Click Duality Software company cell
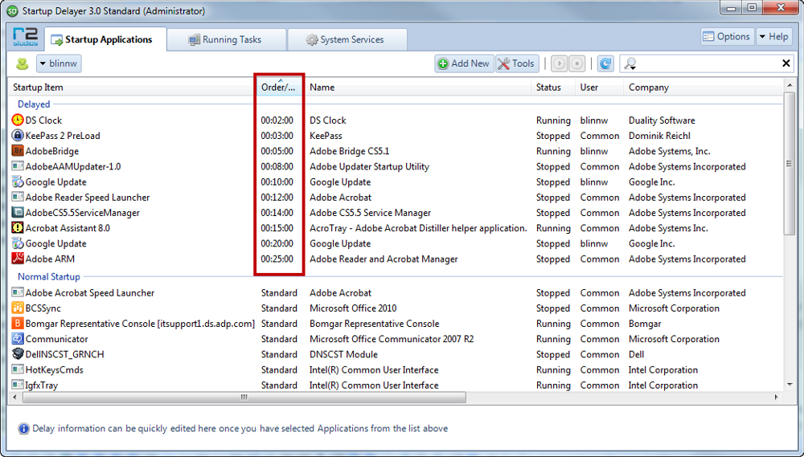Screen dimensions: 804x457 pos(662,120)
